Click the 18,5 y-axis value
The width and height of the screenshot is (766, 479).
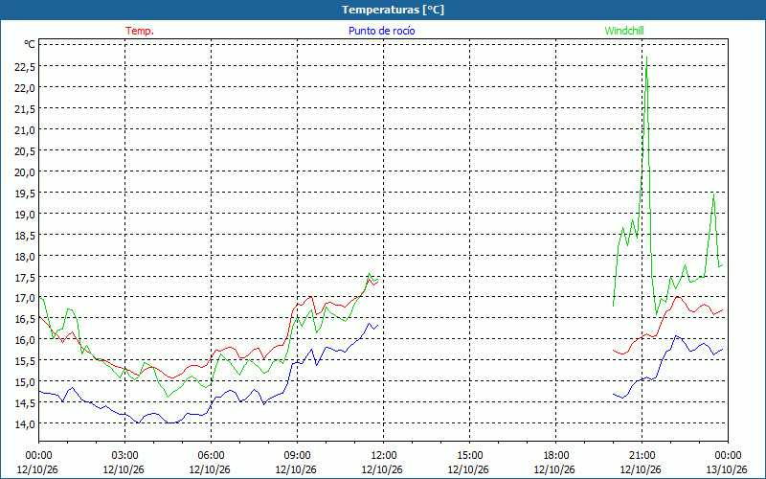pyautogui.click(x=25, y=235)
